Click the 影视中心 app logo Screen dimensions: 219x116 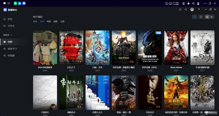[5, 10]
